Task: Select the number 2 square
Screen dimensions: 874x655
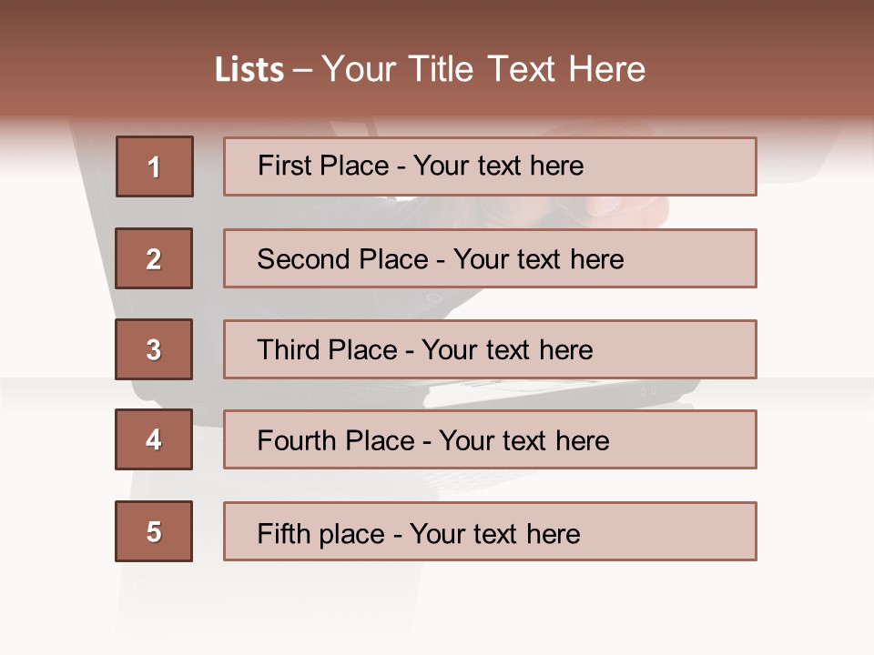Action: tap(154, 258)
